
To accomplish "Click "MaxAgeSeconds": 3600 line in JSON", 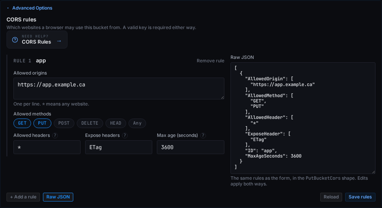I will click(273, 156).
